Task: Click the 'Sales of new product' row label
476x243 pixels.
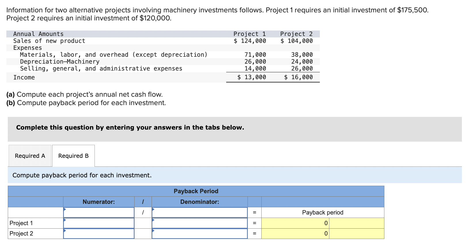Action: [x=49, y=41]
